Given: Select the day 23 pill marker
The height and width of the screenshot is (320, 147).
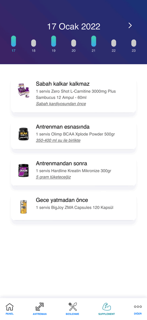Looking at the screenshot, I should [134, 43].
